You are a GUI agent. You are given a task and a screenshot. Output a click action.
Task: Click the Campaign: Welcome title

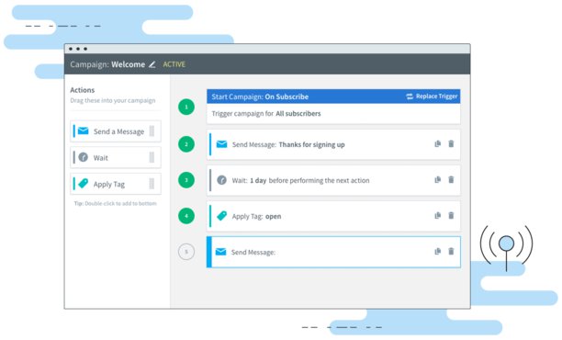tap(107, 64)
